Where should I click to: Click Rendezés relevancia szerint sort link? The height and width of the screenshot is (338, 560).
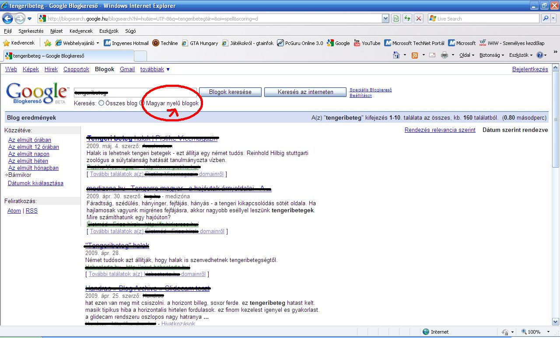pyautogui.click(x=440, y=130)
